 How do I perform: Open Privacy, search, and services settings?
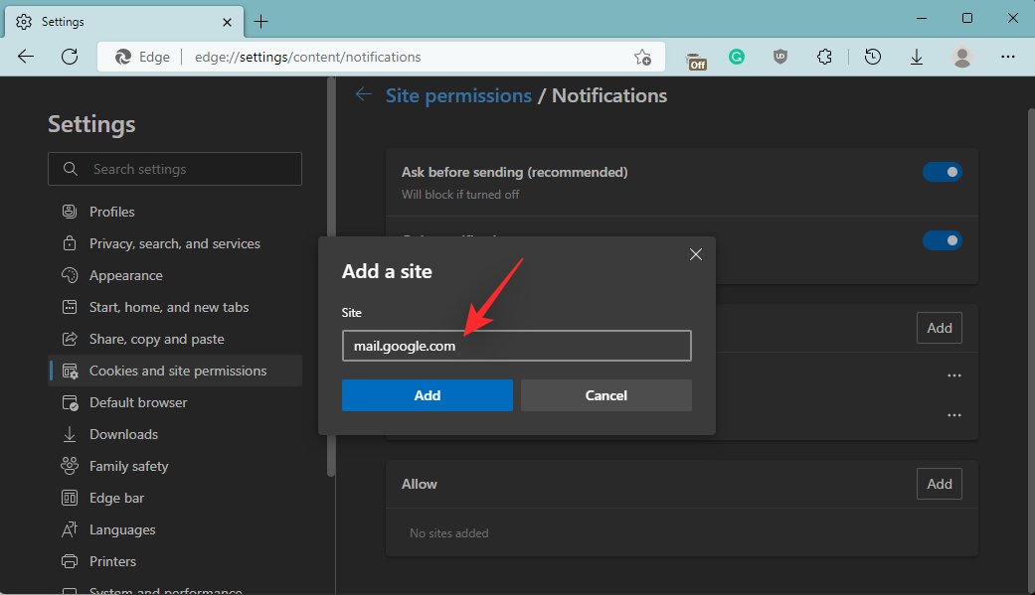click(174, 243)
